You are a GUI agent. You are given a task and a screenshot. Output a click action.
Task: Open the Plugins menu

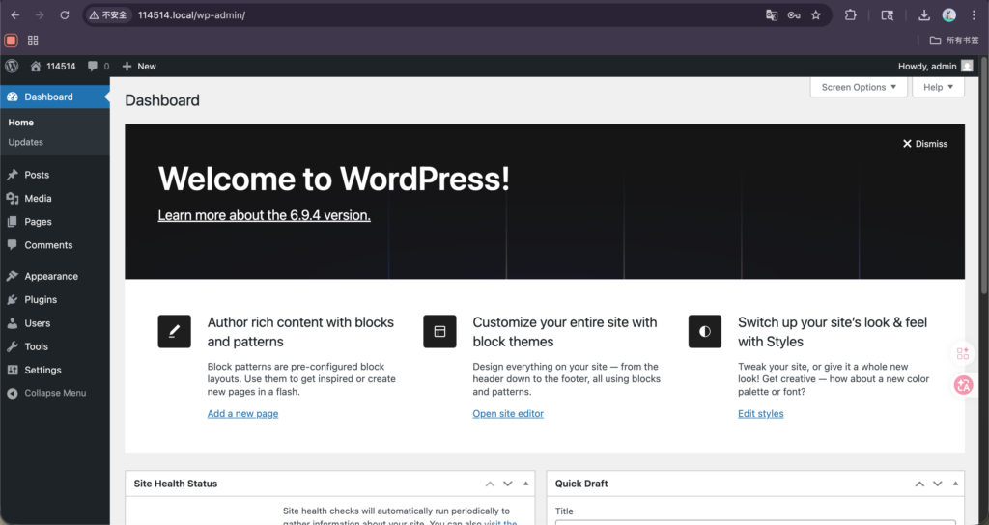click(x=55, y=299)
